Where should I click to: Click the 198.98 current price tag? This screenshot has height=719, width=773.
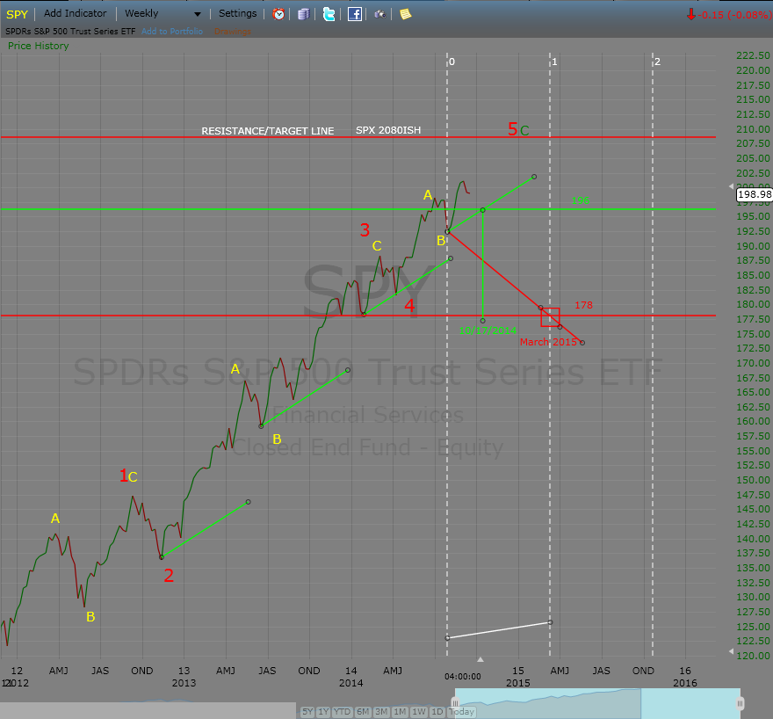tap(755, 194)
